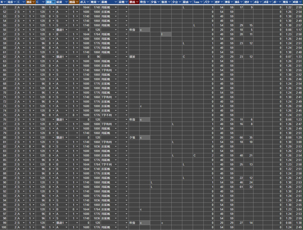Image resolution: width=303 pixels, height=230 pixels.
Task: Click the 夕立 column filter icon
Action: pos(180,2)
